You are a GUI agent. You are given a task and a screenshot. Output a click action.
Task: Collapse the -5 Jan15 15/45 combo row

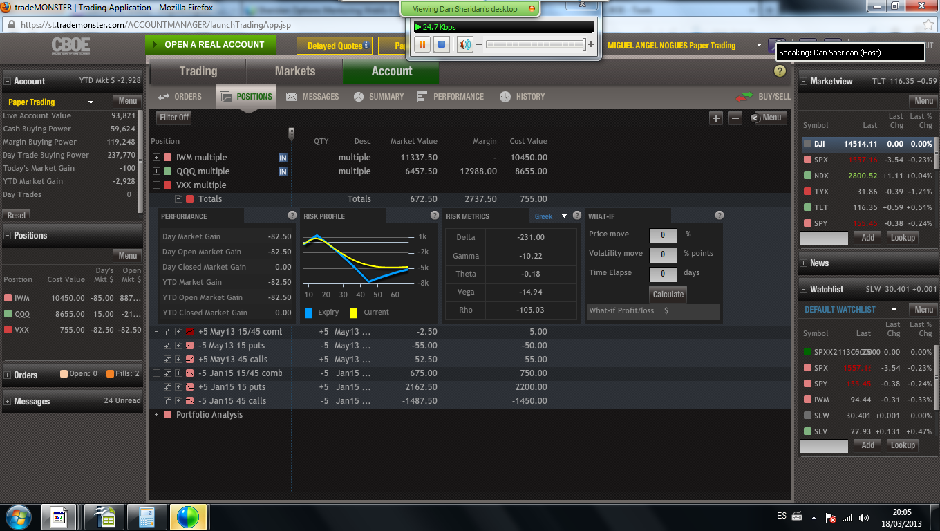(x=157, y=373)
